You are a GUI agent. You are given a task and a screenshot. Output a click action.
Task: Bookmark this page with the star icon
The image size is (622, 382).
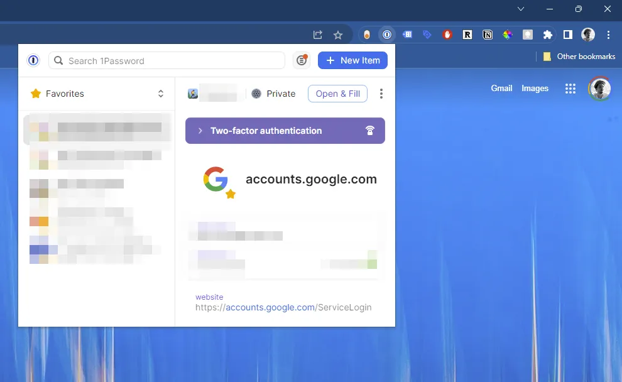[x=338, y=35]
